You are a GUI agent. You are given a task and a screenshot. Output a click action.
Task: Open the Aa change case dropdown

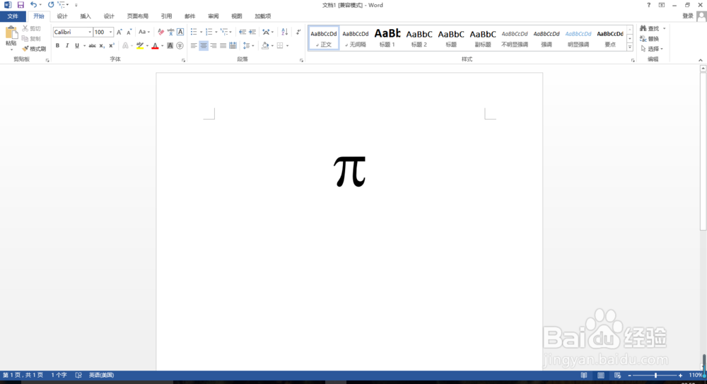[144, 32]
